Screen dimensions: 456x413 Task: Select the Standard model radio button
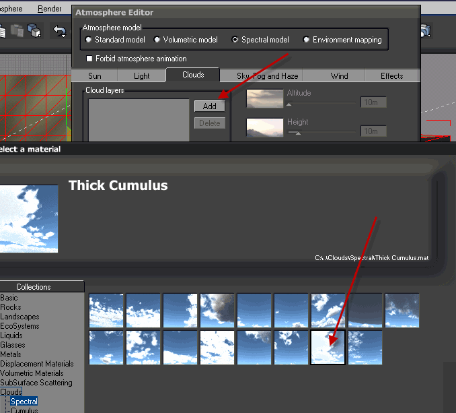(x=88, y=39)
